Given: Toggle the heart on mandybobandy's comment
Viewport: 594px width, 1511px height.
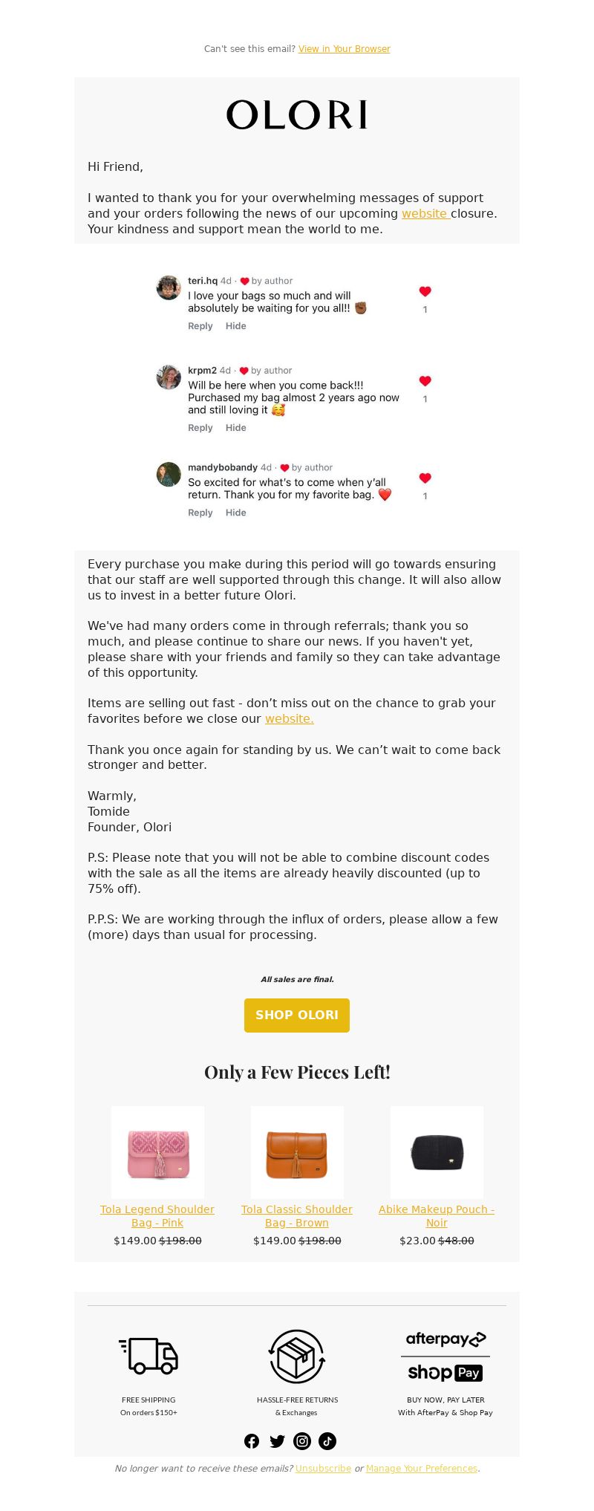Looking at the screenshot, I should pos(425,478).
